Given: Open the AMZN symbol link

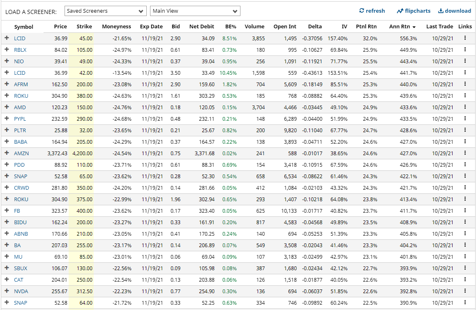Looking at the screenshot, I should point(21,154).
